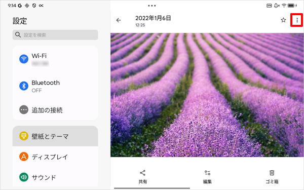Viewport: 304px width, 190px height.
Task: Tap the bottom navigation gesture bar
Action: coord(152,188)
